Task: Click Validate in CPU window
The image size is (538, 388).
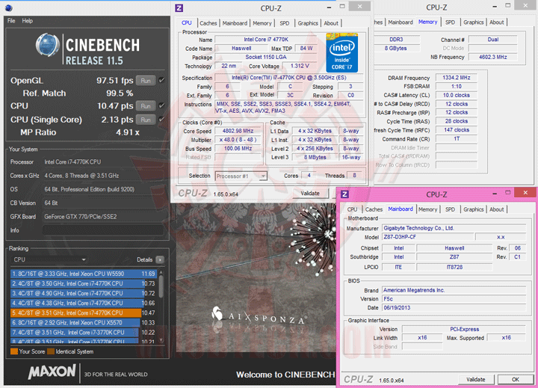Action: coord(310,194)
